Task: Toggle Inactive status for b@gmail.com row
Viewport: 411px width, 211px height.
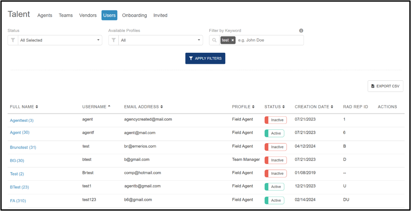Action: click(x=276, y=160)
